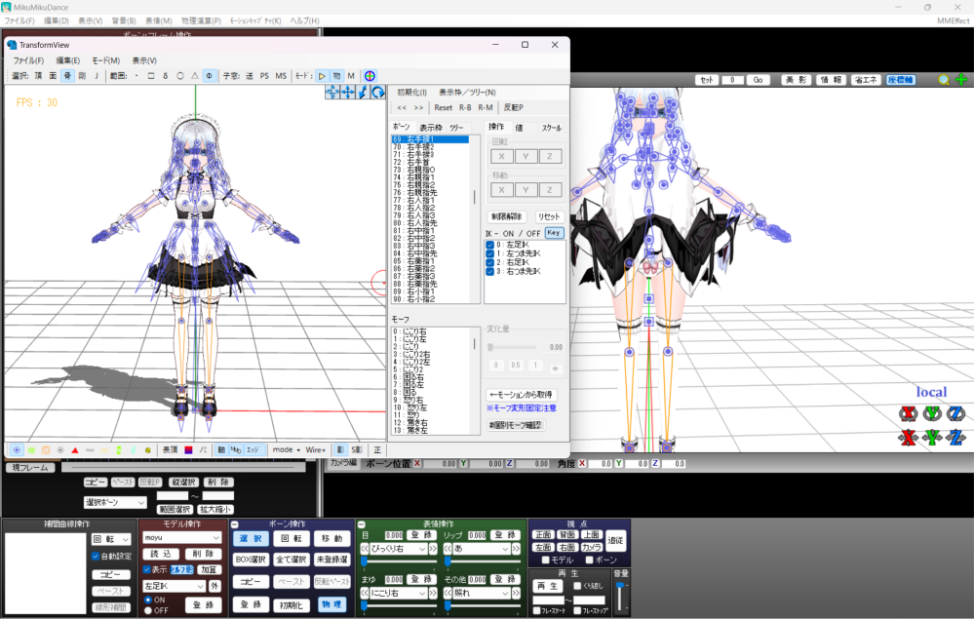Viewport: 974px width, 619px height.
Task: Enable the くり返し loop checkbox
Action: pyautogui.click(x=577, y=586)
